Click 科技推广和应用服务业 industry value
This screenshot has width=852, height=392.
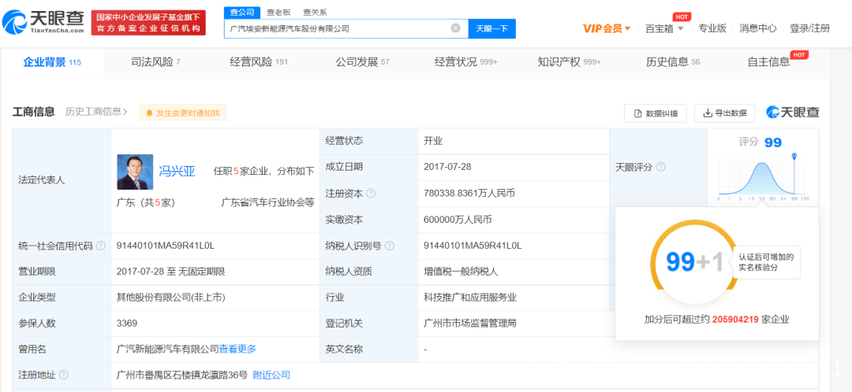pos(470,297)
